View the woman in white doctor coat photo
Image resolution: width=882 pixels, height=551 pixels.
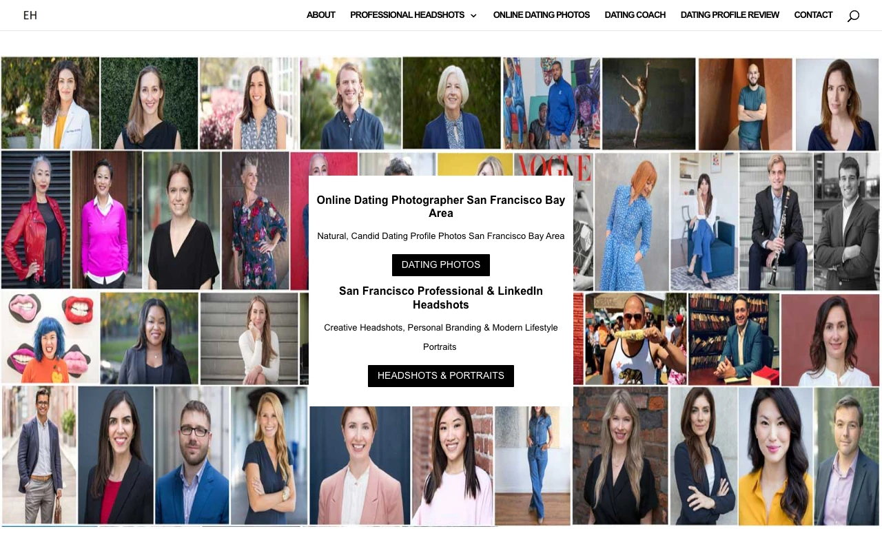[x=50, y=103]
